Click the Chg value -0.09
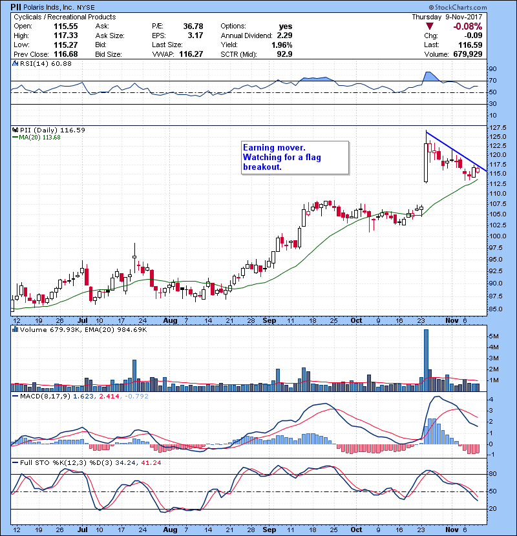Image resolution: width=517 pixels, height=536 pixels. pyautogui.click(x=473, y=36)
